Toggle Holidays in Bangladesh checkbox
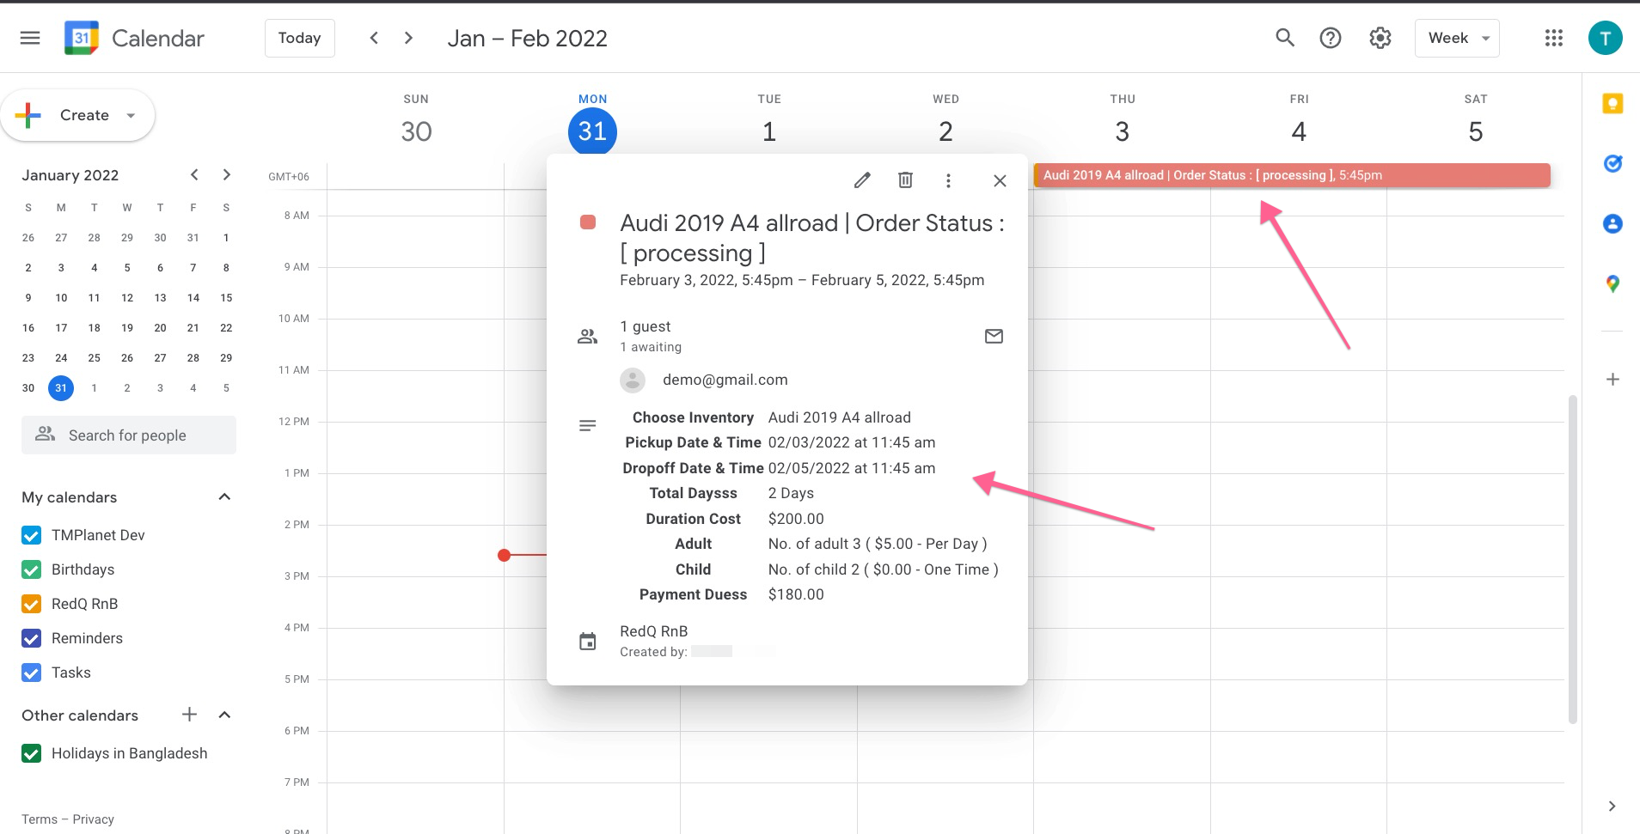1640x834 pixels. tap(31, 753)
